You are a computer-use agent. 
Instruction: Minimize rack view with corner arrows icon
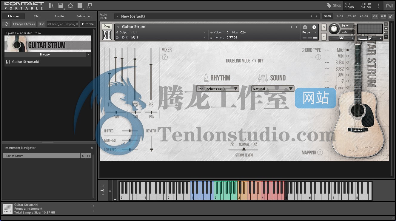coord(391,16)
